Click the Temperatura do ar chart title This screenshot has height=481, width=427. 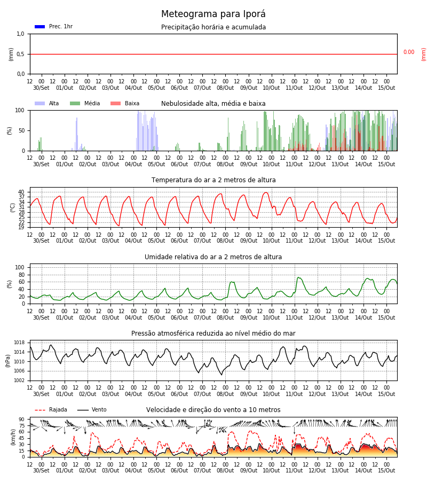point(213,180)
